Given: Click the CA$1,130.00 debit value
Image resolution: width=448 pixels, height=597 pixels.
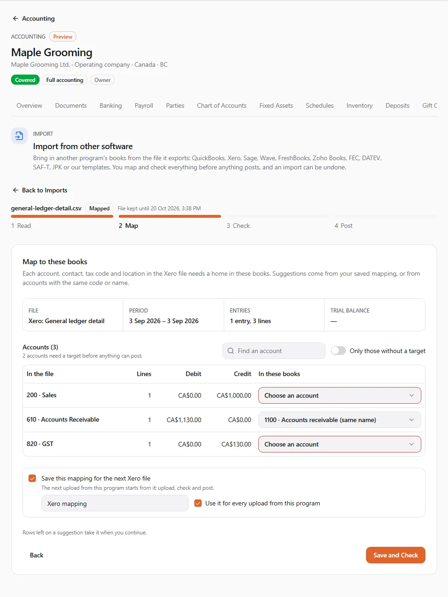Looking at the screenshot, I should tap(184, 420).
